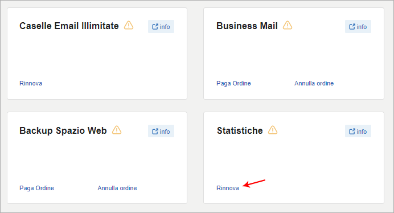Click Rinnova under Caselle Email Illimitate
This screenshot has height=213, width=394.
coord(31,83)
